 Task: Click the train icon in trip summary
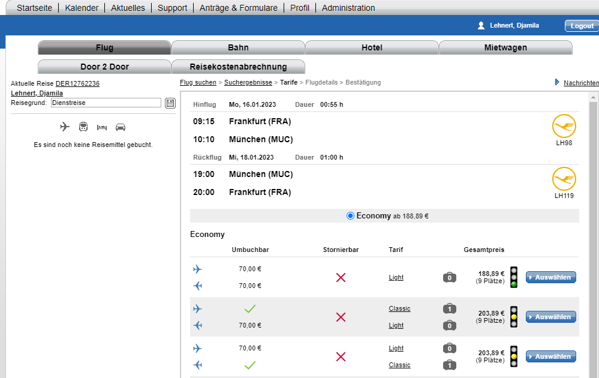click(x=83, y=127)
